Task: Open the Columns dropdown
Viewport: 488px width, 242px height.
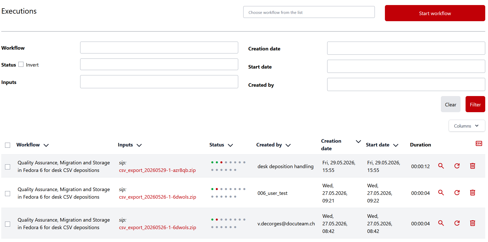Action: [467, 126]
